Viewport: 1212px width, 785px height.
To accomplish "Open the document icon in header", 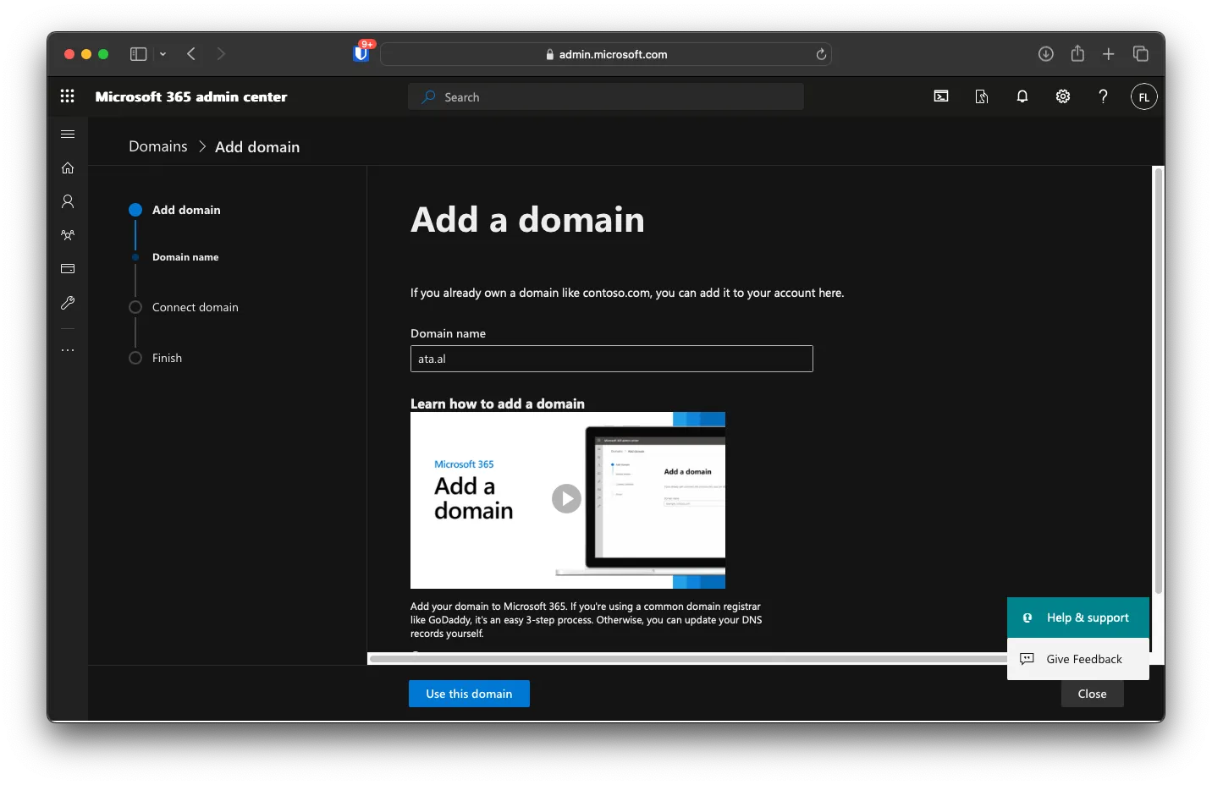I will (982, 96).
